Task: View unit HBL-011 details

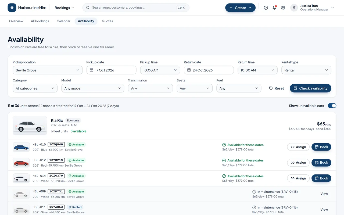Action: pos(324,210)
